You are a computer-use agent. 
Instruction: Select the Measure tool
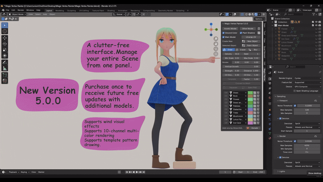coord(5,69)
